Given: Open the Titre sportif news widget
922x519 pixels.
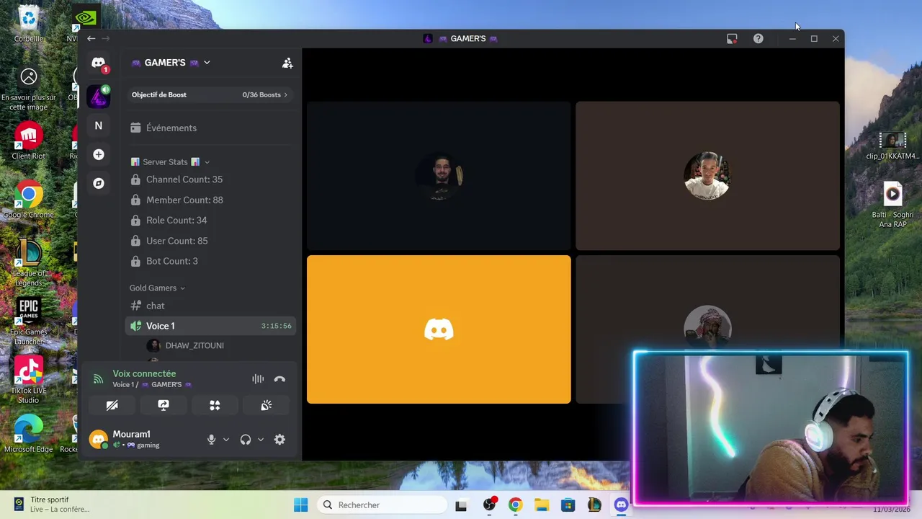Looking at the screenshot, I should click(52, 504).
